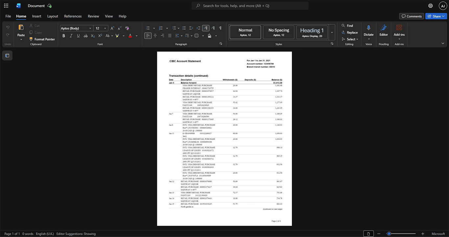Click the Undo arrow icon
The image size is (449, 237).
8,27
